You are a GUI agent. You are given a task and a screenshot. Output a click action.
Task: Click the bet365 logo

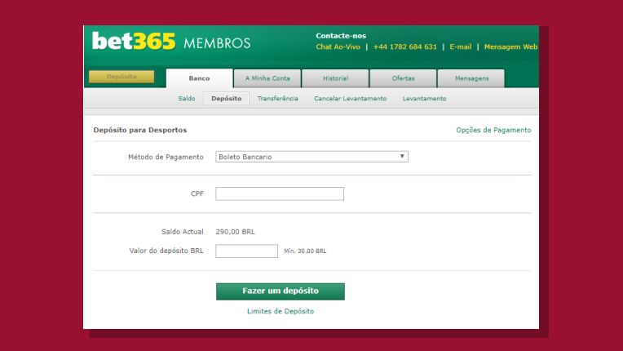coord(134,41)
